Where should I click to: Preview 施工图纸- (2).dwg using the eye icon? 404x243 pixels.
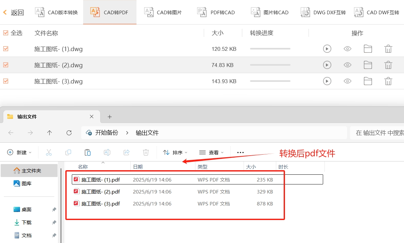click(347, 65)
